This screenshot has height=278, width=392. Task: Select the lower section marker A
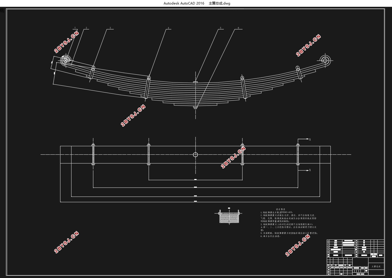point(310,170)
